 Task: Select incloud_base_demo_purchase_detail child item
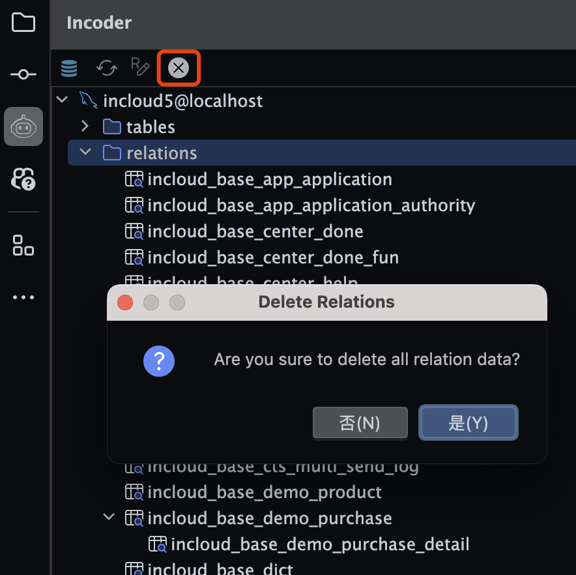click(319, 544)
